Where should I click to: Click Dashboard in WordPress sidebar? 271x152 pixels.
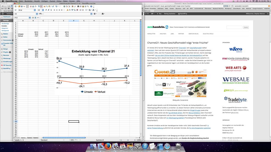point(7,17)
